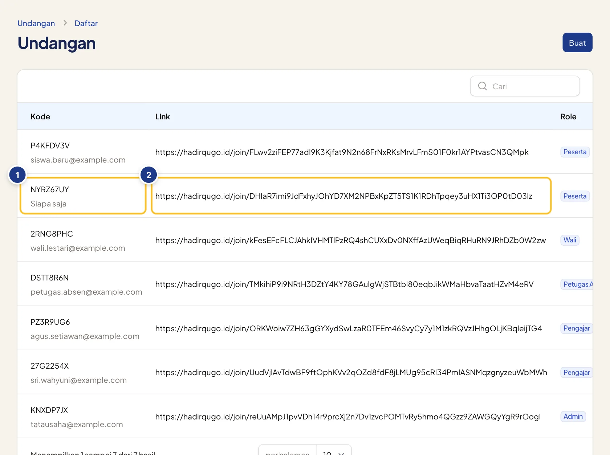The image size is (610, 455).
Task: Open the join link starting with FLwv2zi
Action: 342,152
